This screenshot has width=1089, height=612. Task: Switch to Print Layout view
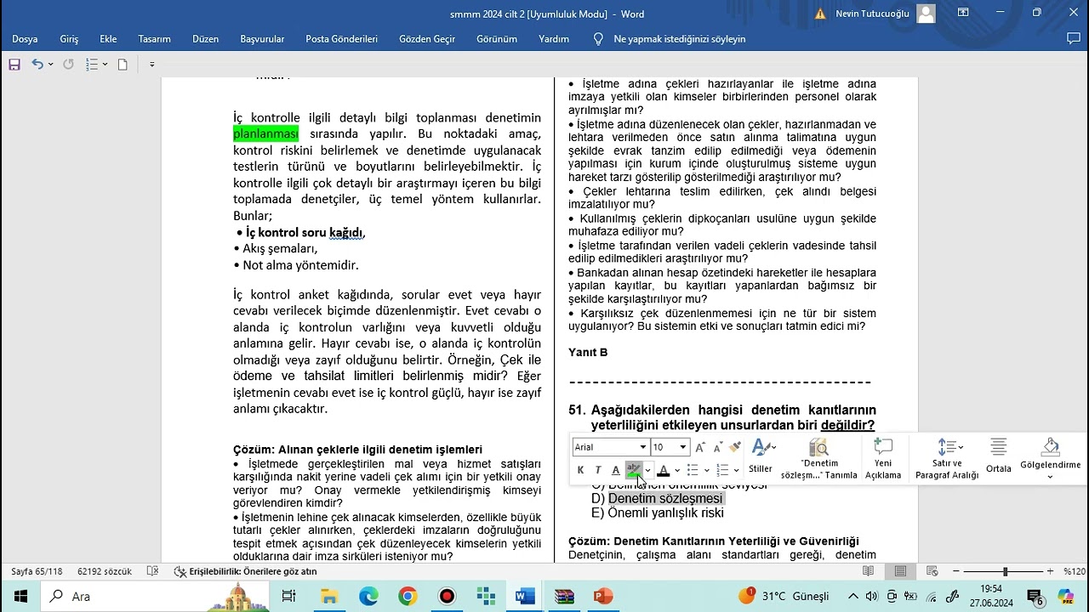(900, 571)
